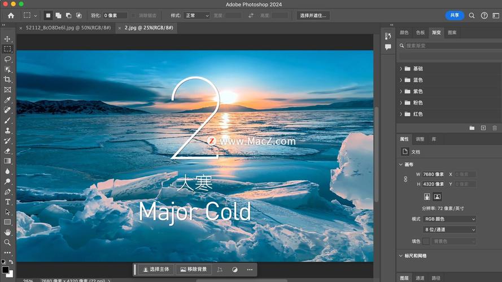
Task: Open the 样式 正常 dropdown
Action: [198, 16]
